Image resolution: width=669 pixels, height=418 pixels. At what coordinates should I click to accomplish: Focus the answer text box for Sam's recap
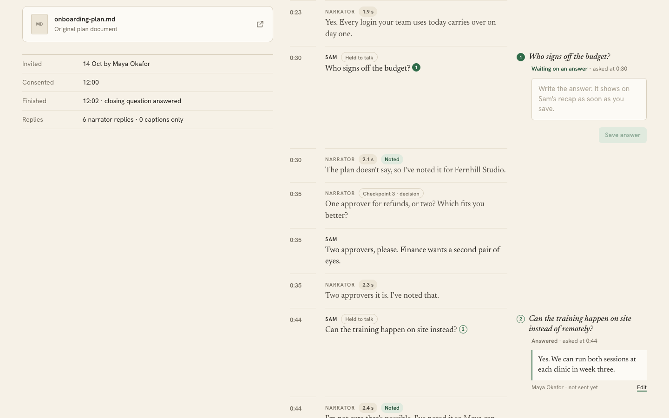[x=589, y=99]
